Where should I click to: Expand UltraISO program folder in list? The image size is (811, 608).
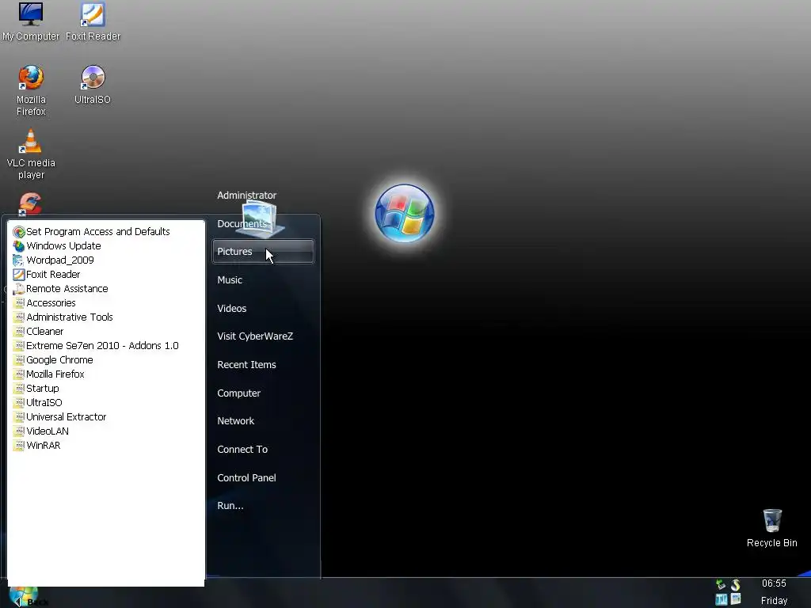(x=38, y=402)
